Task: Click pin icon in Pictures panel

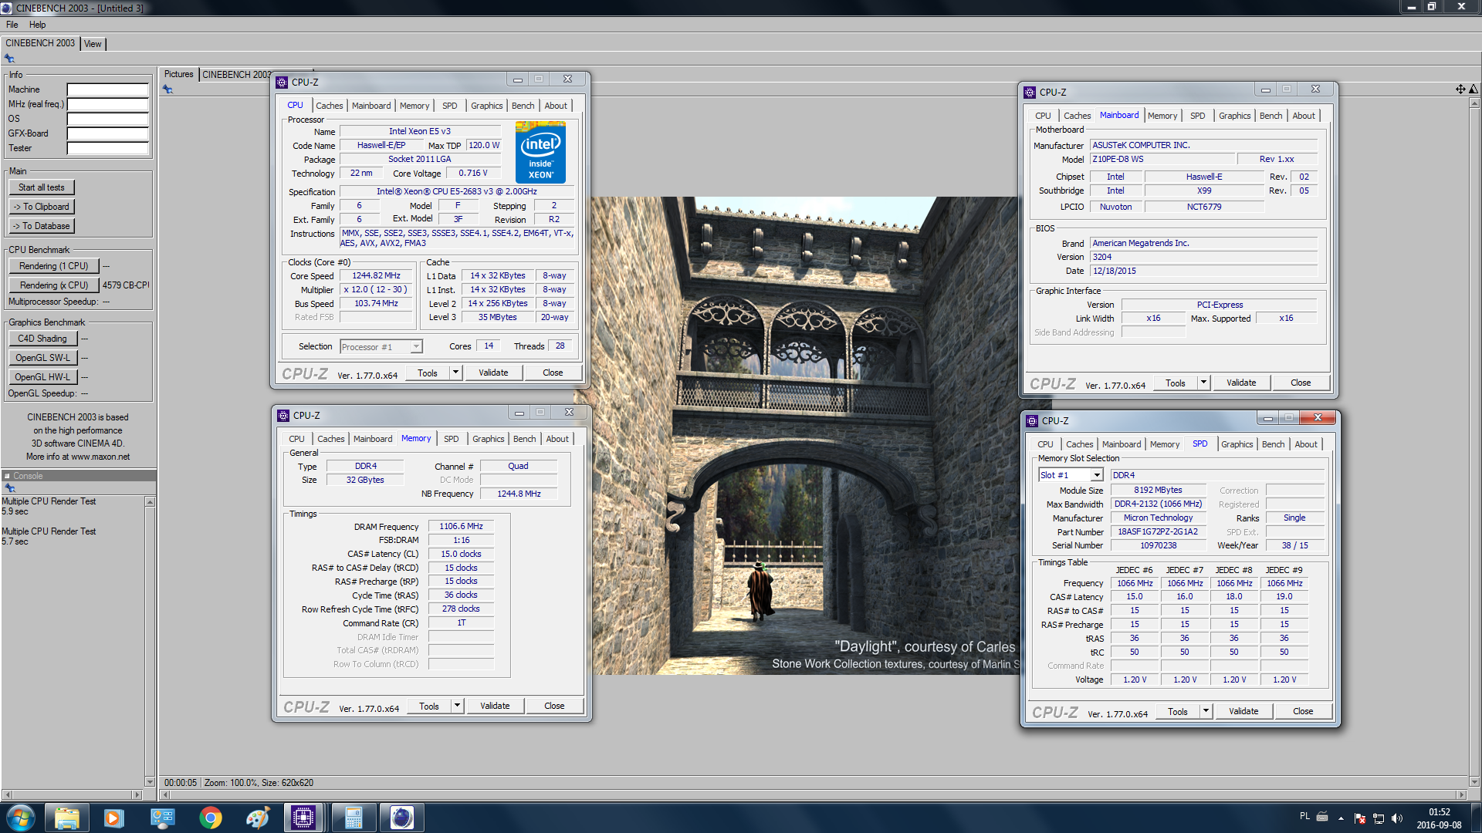Action: [x=167, y=89]
